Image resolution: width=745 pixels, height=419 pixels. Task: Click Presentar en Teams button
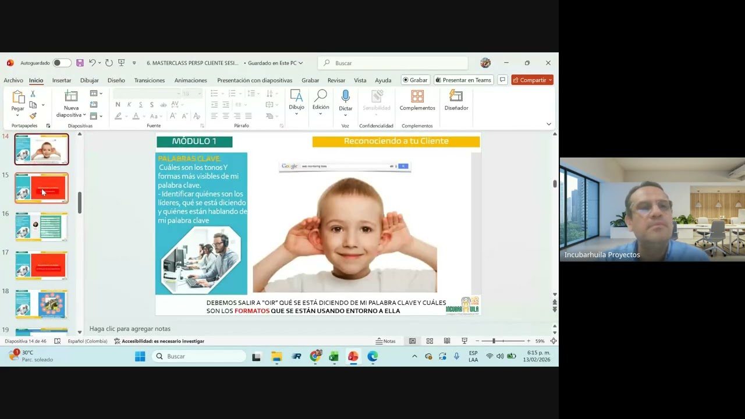pyautogui.click(x=463, y=80)
